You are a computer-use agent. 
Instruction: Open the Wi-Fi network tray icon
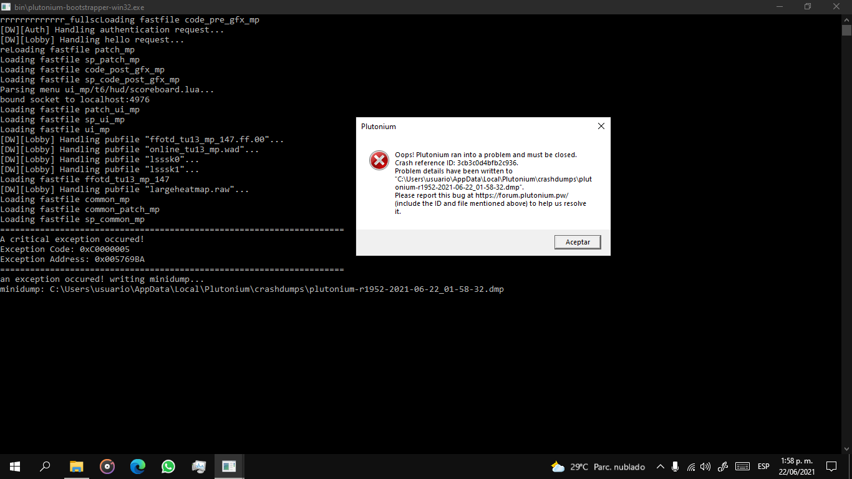tap(690, 467)
